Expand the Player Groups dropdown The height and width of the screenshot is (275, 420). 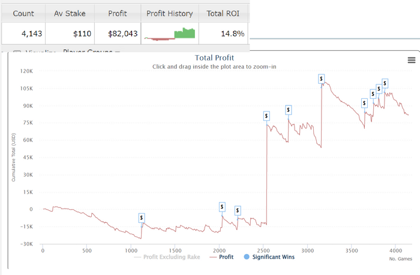coord(91,52)
